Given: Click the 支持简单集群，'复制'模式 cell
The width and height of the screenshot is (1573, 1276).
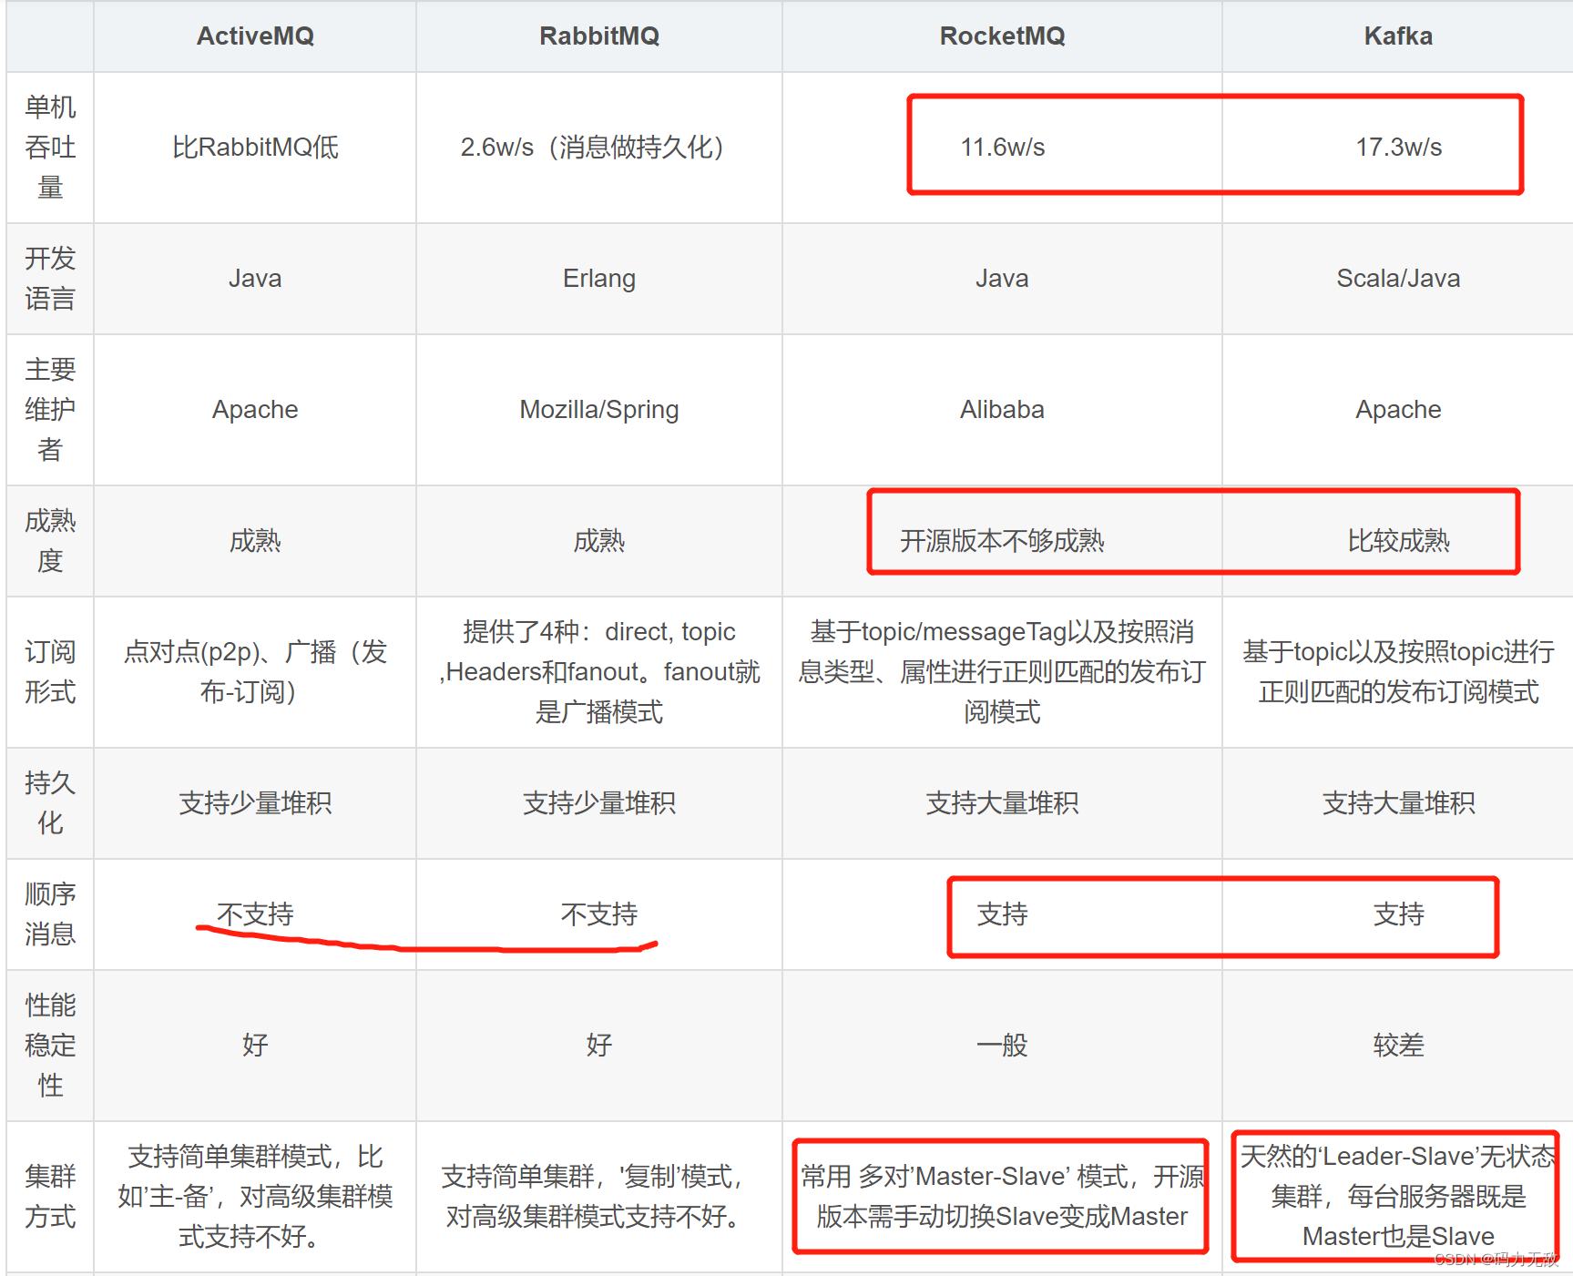Looking at the screenshot, I should [599, 1197].
